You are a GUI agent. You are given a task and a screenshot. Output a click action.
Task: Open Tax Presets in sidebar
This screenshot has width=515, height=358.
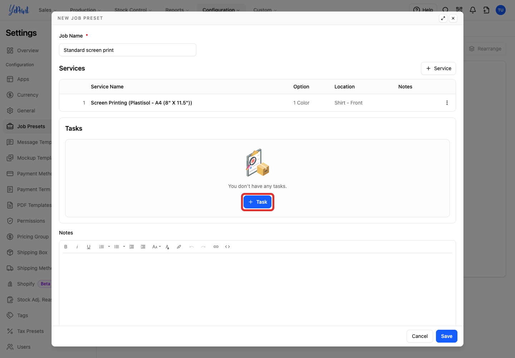tap(27, 331)
